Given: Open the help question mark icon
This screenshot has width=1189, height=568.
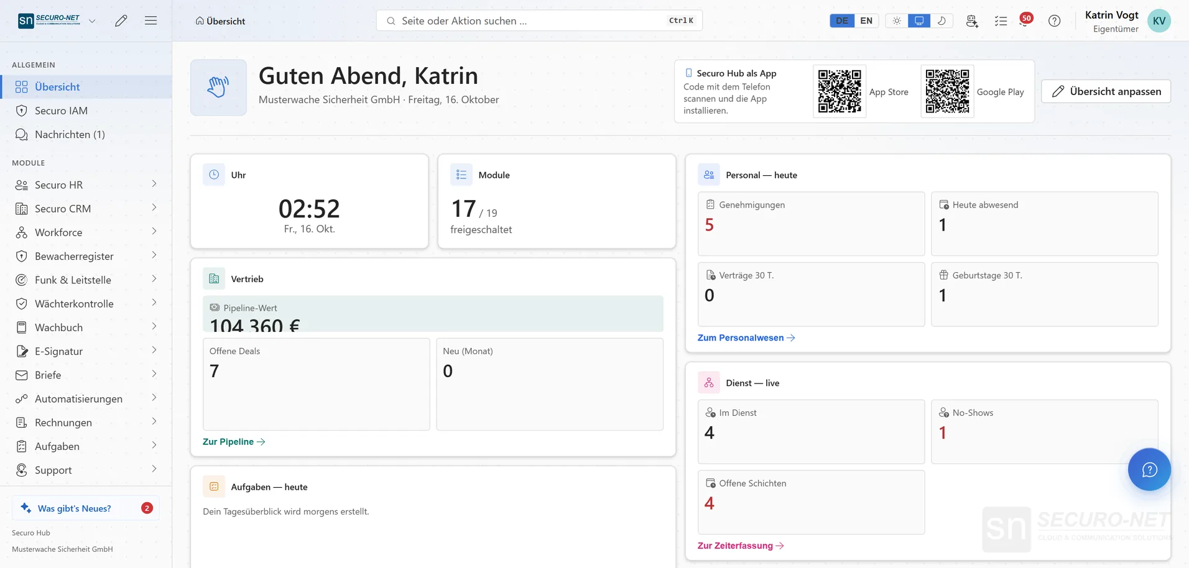Looking at the screenshot, I should 1054,21.
